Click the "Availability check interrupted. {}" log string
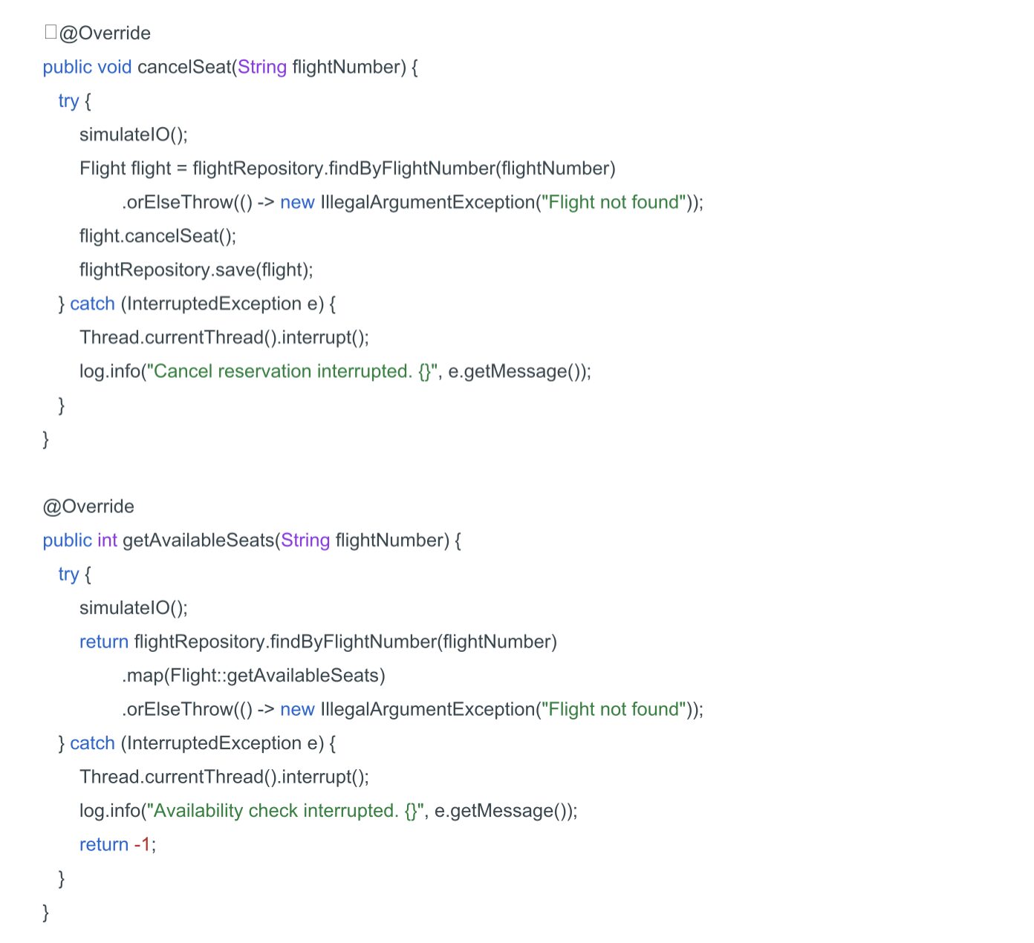This screenshot has width=1034, height=943. (x=285, y=811)
